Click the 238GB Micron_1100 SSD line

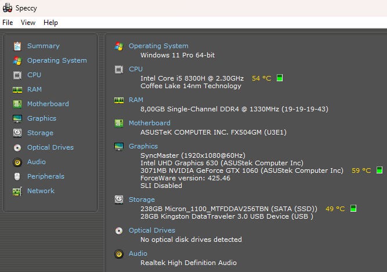[x=229, y=209]
